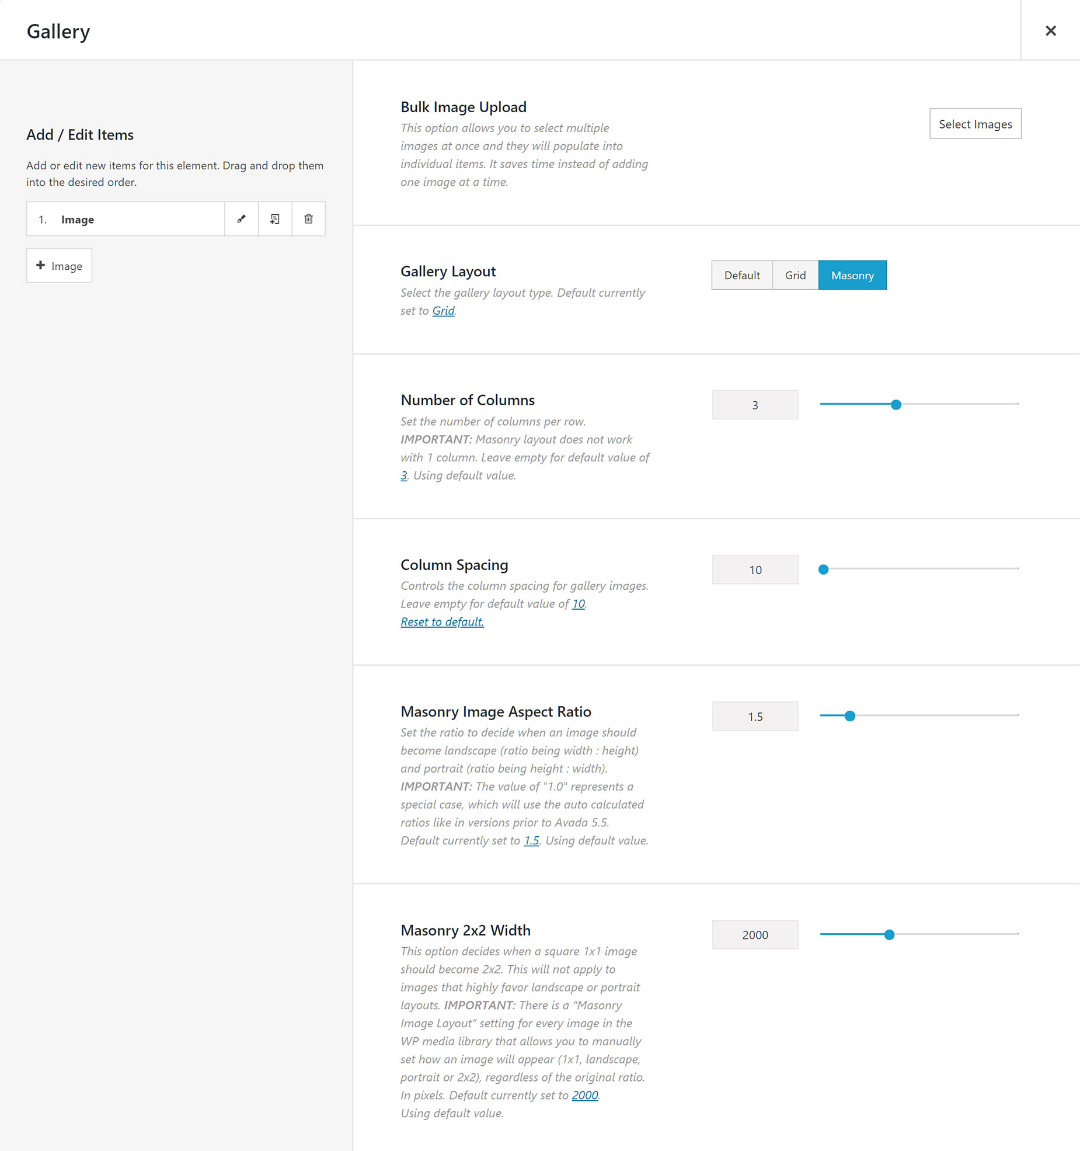The image size is (1080, 1151).
Task: Click the Column Spacing value field
Action: [755, 569]
